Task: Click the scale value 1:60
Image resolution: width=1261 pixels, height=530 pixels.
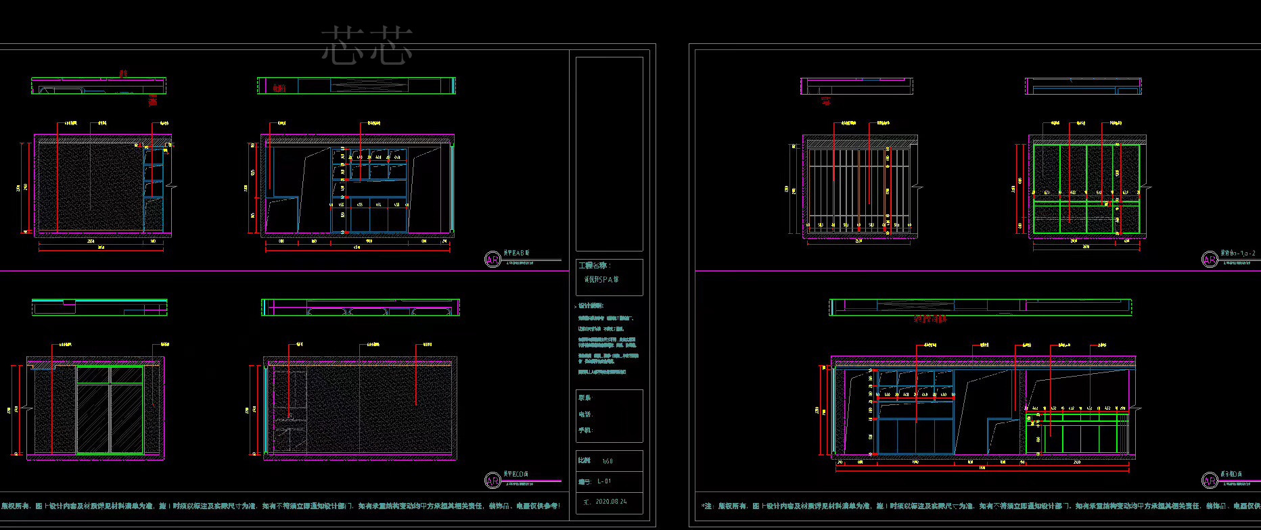Action: 607,461
